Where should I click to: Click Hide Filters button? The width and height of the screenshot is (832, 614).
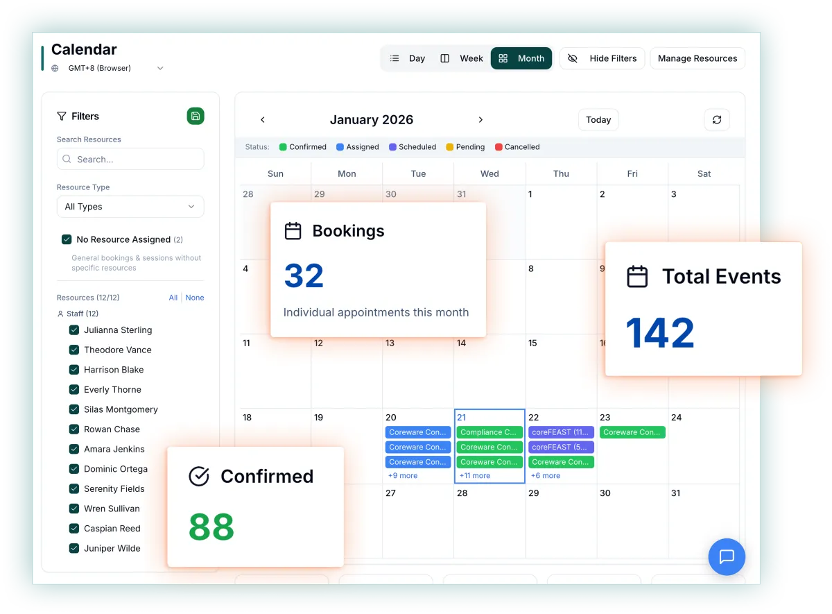tap(603, 58)
